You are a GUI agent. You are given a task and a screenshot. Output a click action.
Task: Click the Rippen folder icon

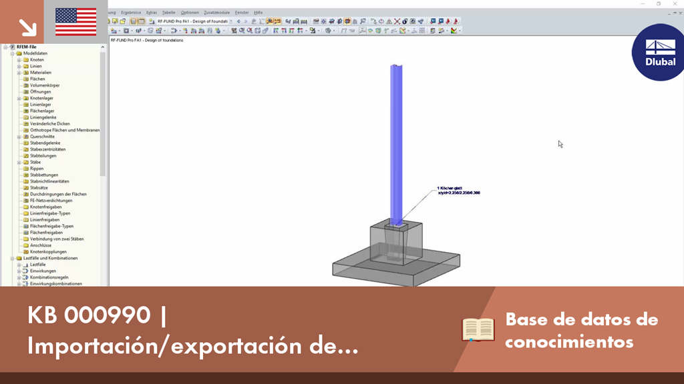pyautogui.click(x=26, y=169)
